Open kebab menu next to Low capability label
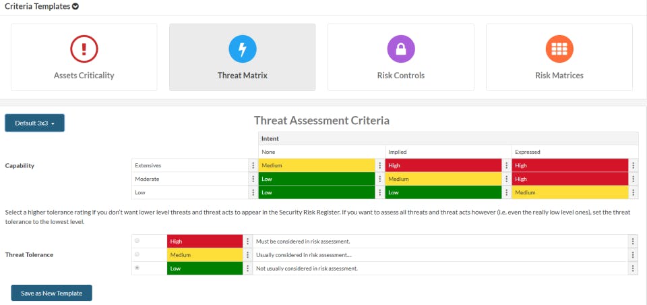Viewport: 647px width, 305px height. [x=253, y=192]
